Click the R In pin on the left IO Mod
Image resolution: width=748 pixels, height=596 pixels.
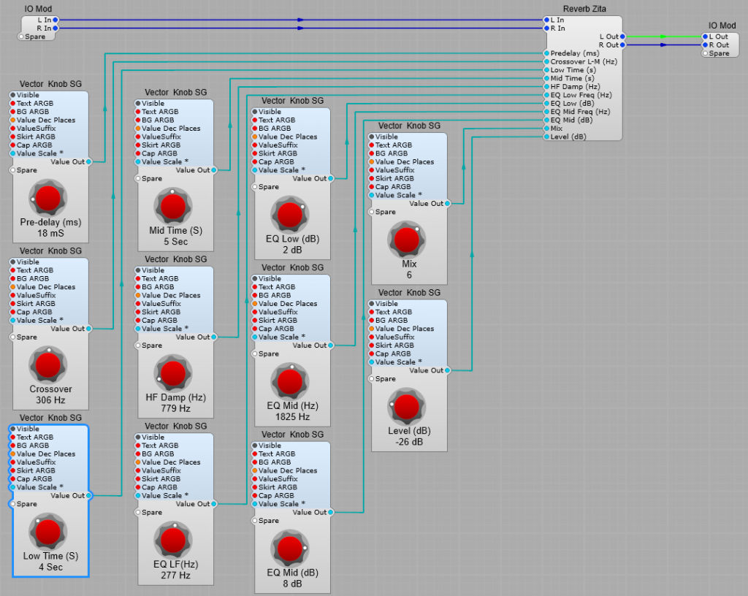[57, 28]
